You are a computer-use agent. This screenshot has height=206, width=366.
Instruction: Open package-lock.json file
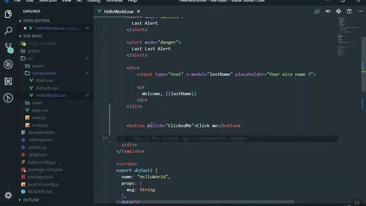pos(45,169)
